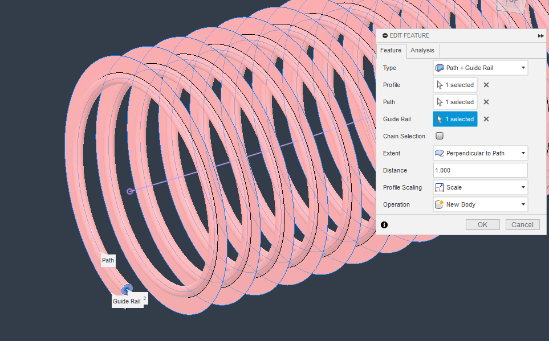Activate the Path '1 selected' selector
This screenshot has height=341, width=549.
[x=455, y=101]
